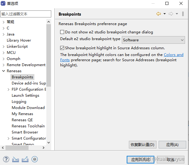The width and height of the screenshot is (189, 165).
Task: Open the view menu three-dots icon
Action: (x=183, y=14)
